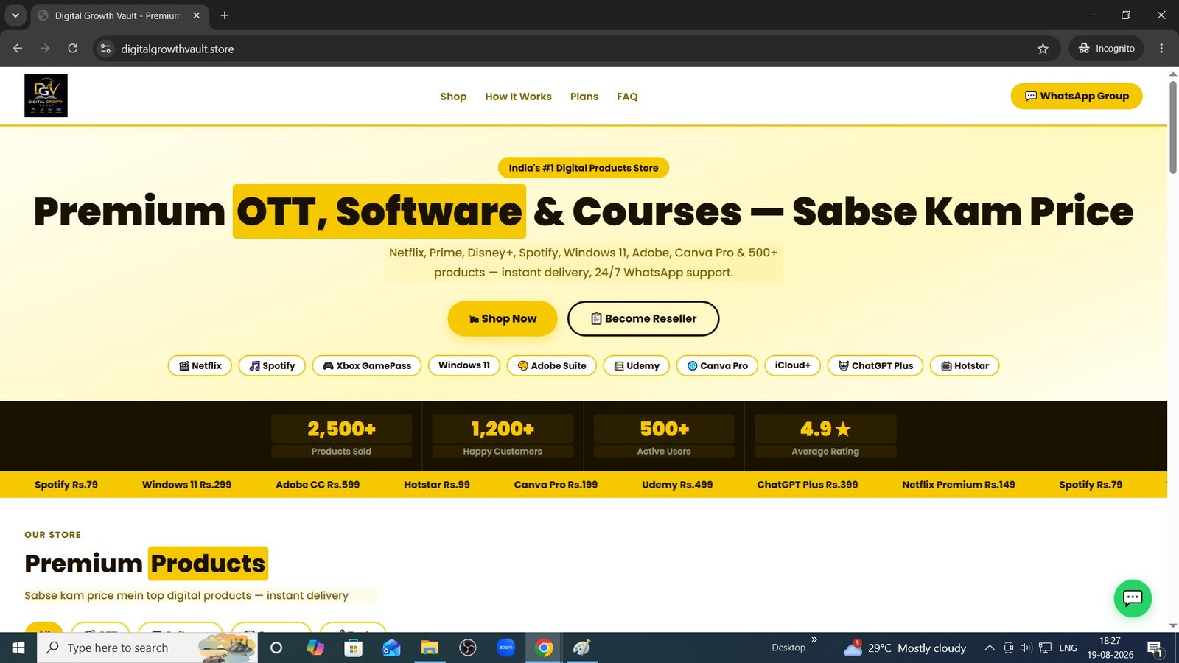View site information icon in address bar
The image size is (1179, 663).
coord(105,49)
